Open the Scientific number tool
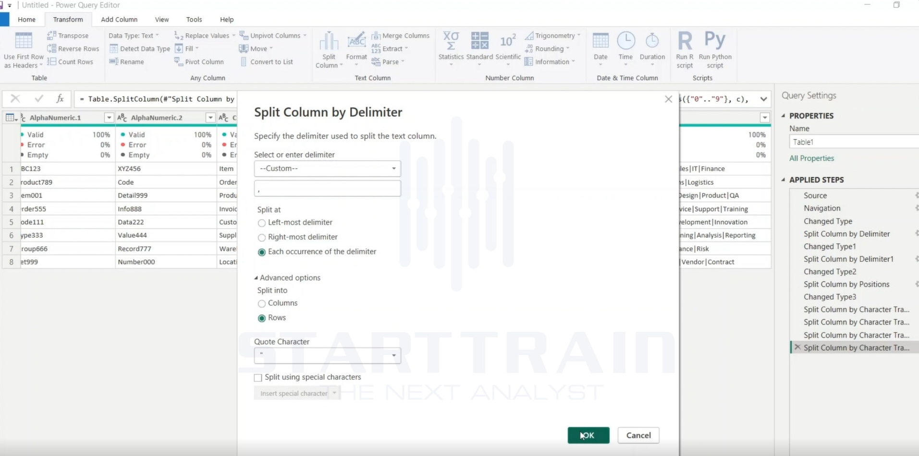Image resolution: width=919 pixels, height=456 pixels. click(x=508, y=49)
